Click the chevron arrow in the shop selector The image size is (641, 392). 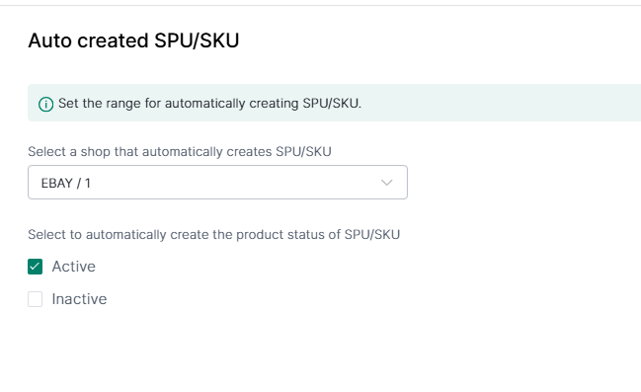pyautogui.click(x=387, y=183)
